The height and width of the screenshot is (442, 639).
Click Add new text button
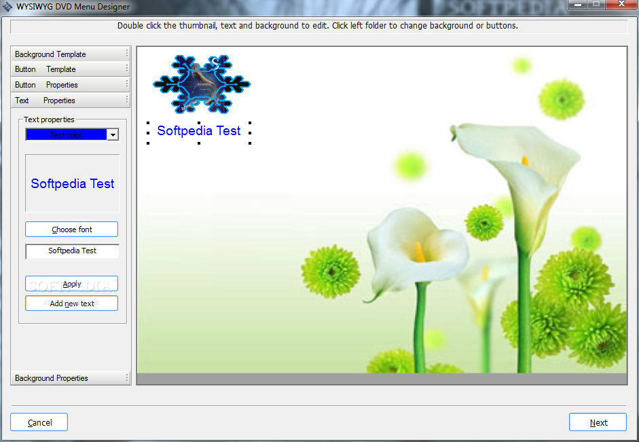(72, 303)
